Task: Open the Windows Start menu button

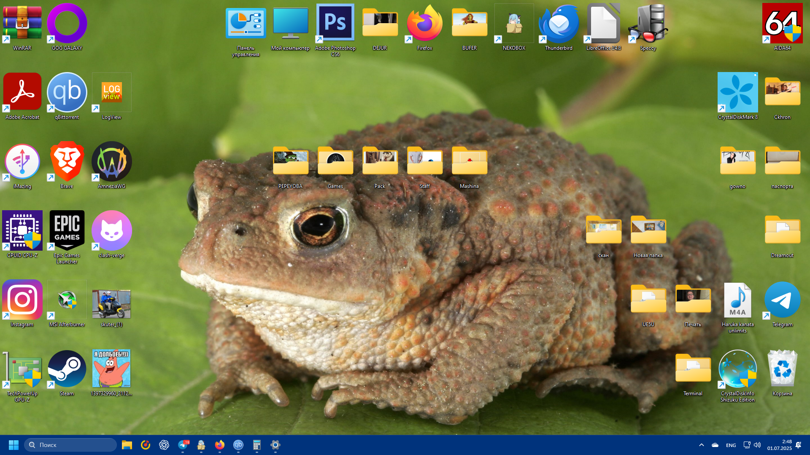Action: [13, 445]
